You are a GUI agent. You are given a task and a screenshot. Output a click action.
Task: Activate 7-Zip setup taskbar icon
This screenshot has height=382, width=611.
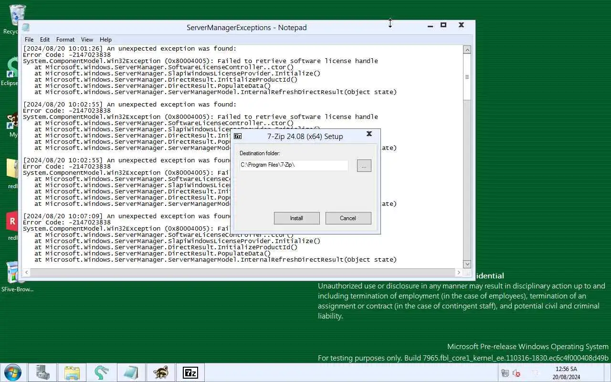point(190,372)
